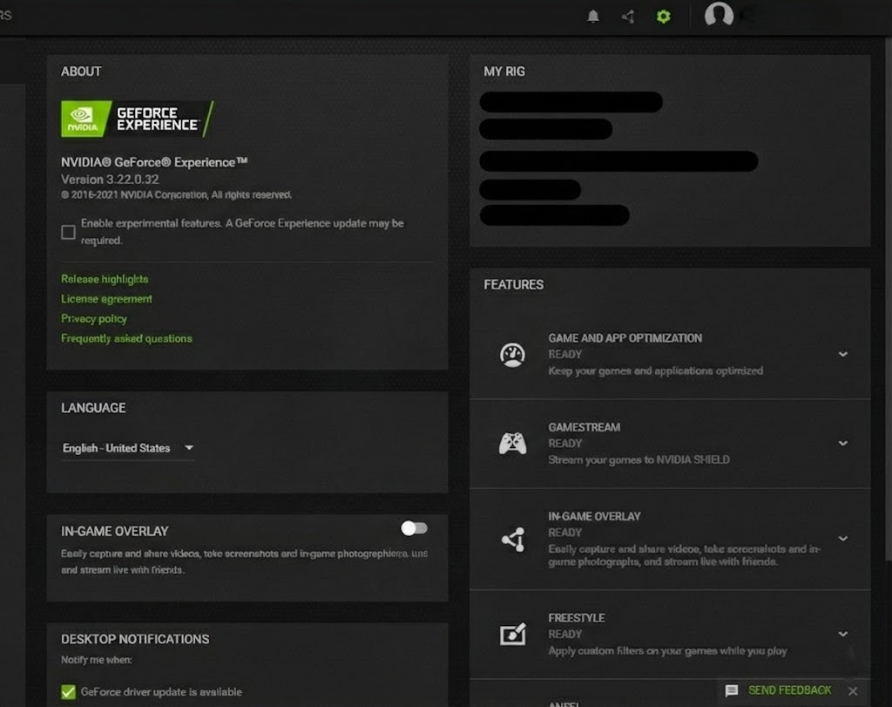892x707 pixels.
Task: Click the GameStream controller icon
Action: (512, 444)
